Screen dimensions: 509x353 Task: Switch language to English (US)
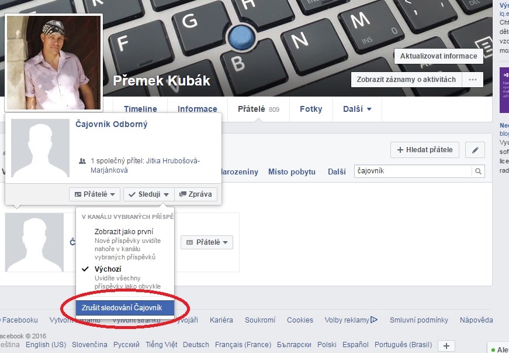point(46,345)
